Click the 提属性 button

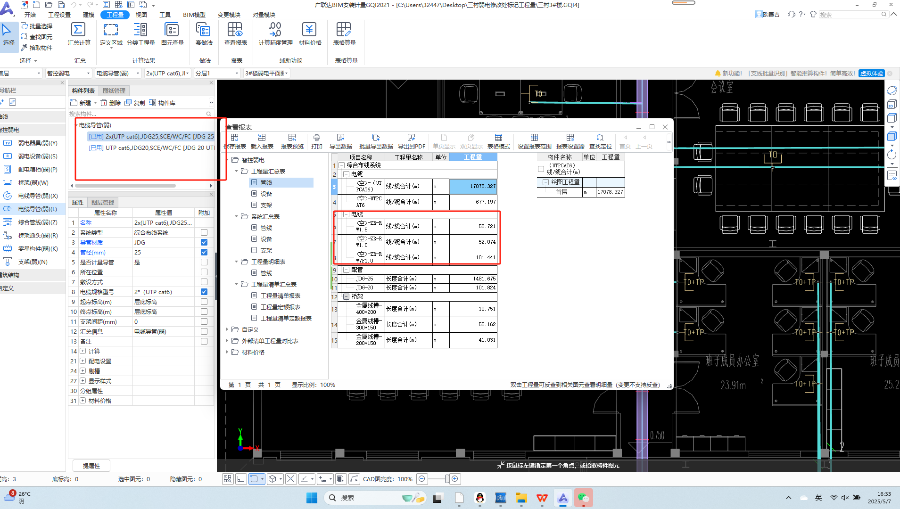coord(91,466)
